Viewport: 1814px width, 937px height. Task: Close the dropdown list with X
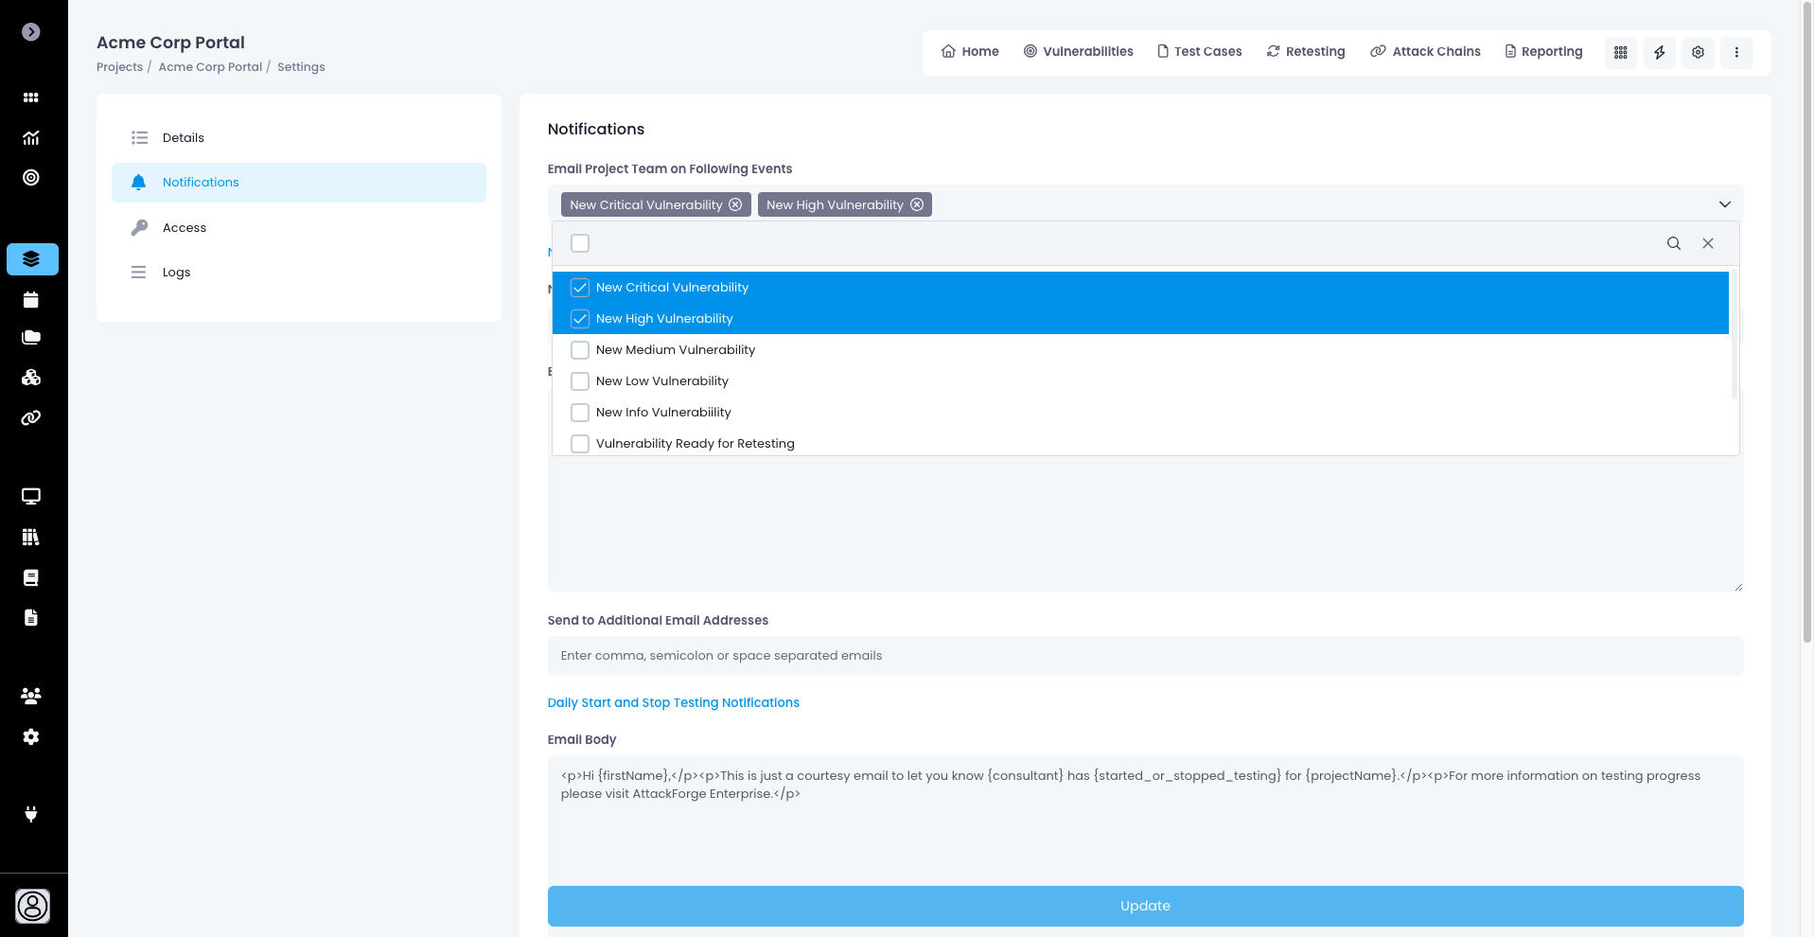click(x=1708, y=243)
